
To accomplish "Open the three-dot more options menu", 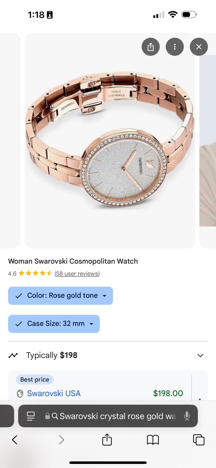I will coord(175,47).
